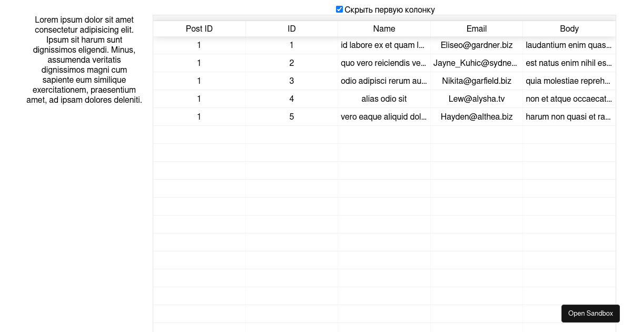Click the "Open Sandbox" button
Screen dimensions: 632x332
click(x=590, y=313)
